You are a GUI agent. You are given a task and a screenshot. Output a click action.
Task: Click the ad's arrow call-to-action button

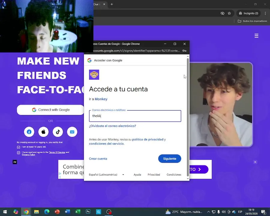click(x=199, y=169)
